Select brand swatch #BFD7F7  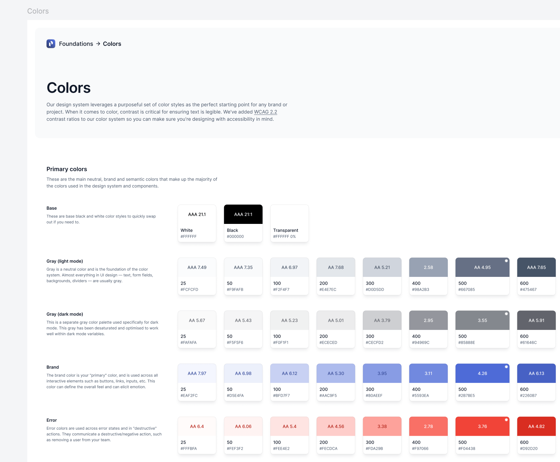click(x=289, y=382)
